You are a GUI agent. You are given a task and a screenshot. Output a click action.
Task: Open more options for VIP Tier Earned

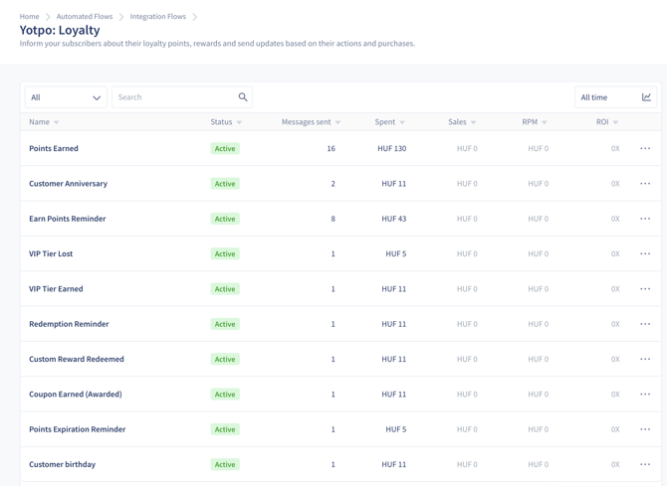[x=645, y=289]
